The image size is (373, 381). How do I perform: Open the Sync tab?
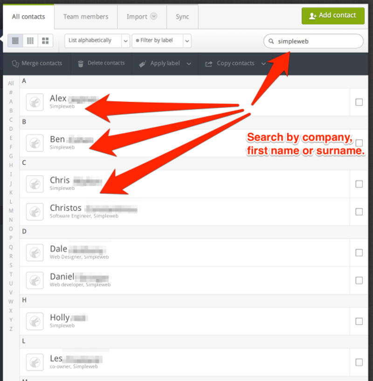pyautogui.click(x=182, y=16)
